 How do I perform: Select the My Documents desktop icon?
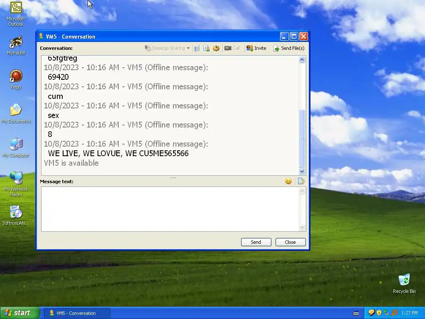point(16,113)
